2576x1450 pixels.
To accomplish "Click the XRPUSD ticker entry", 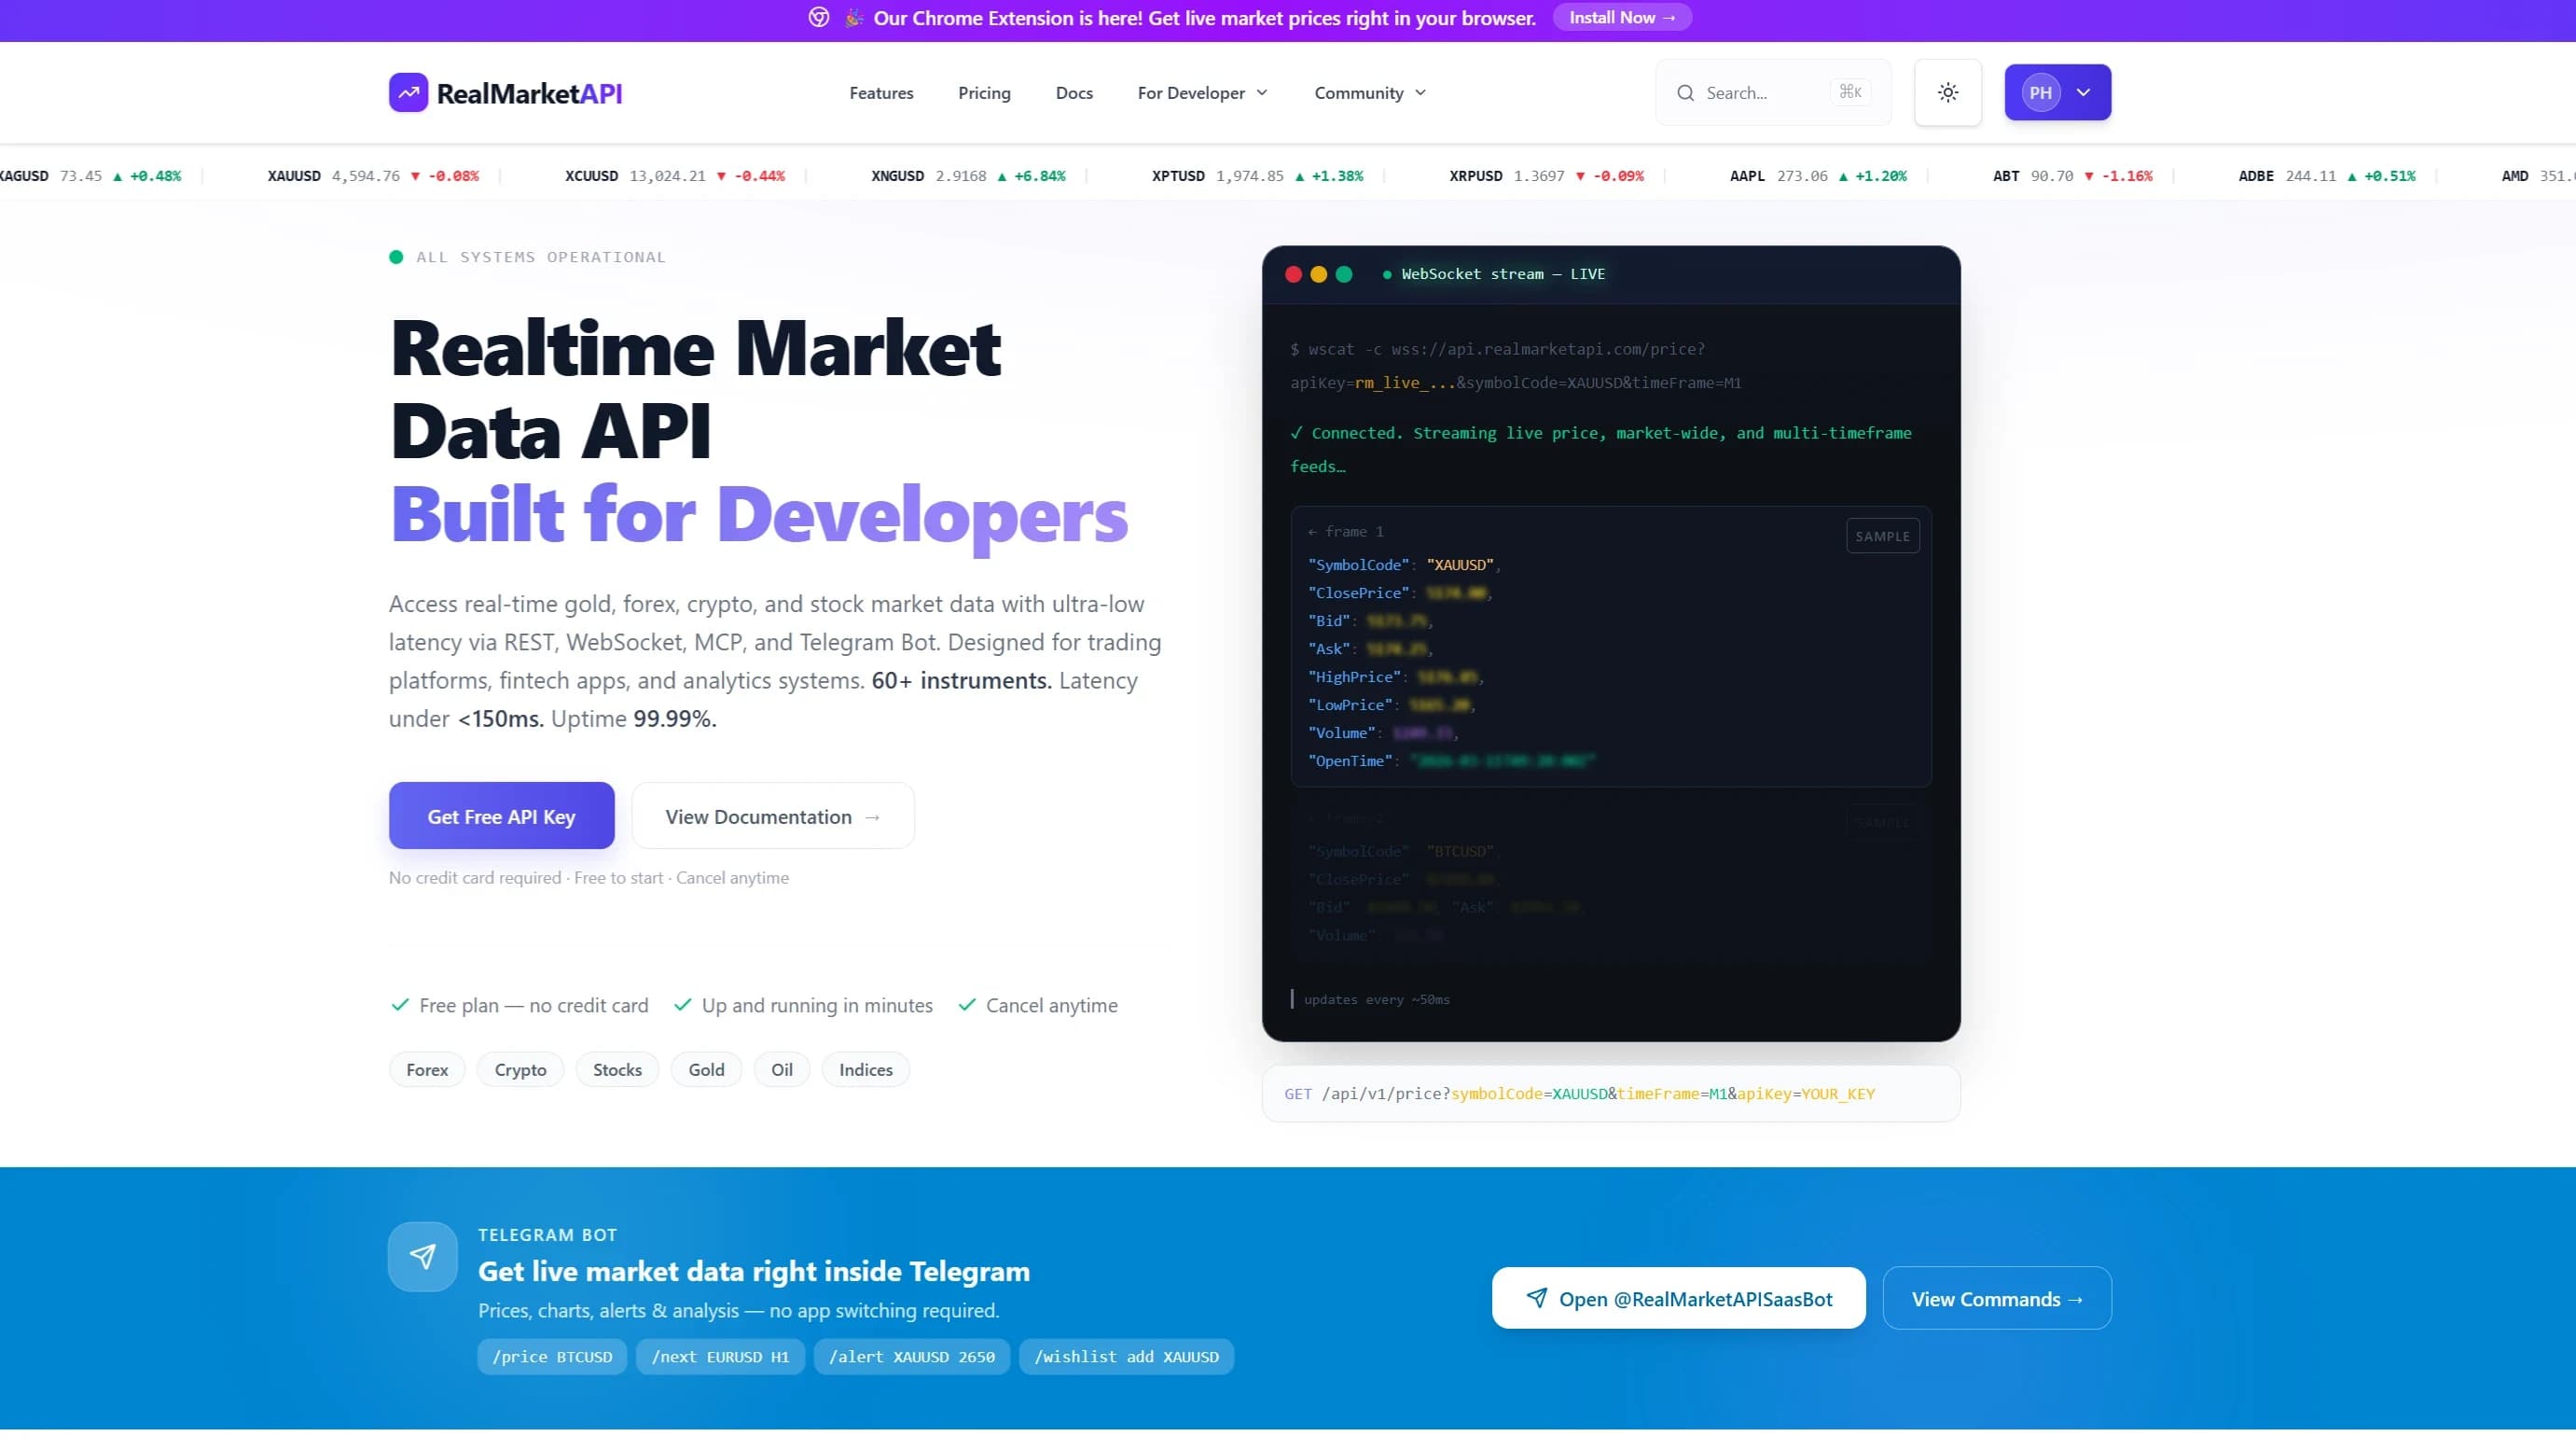I will (x=1546, y=175).
